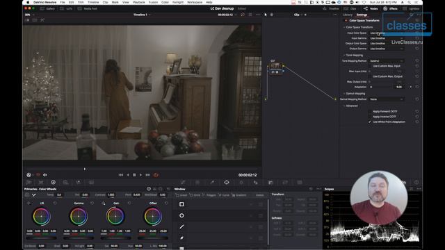Open the Fusion menu

153,2
